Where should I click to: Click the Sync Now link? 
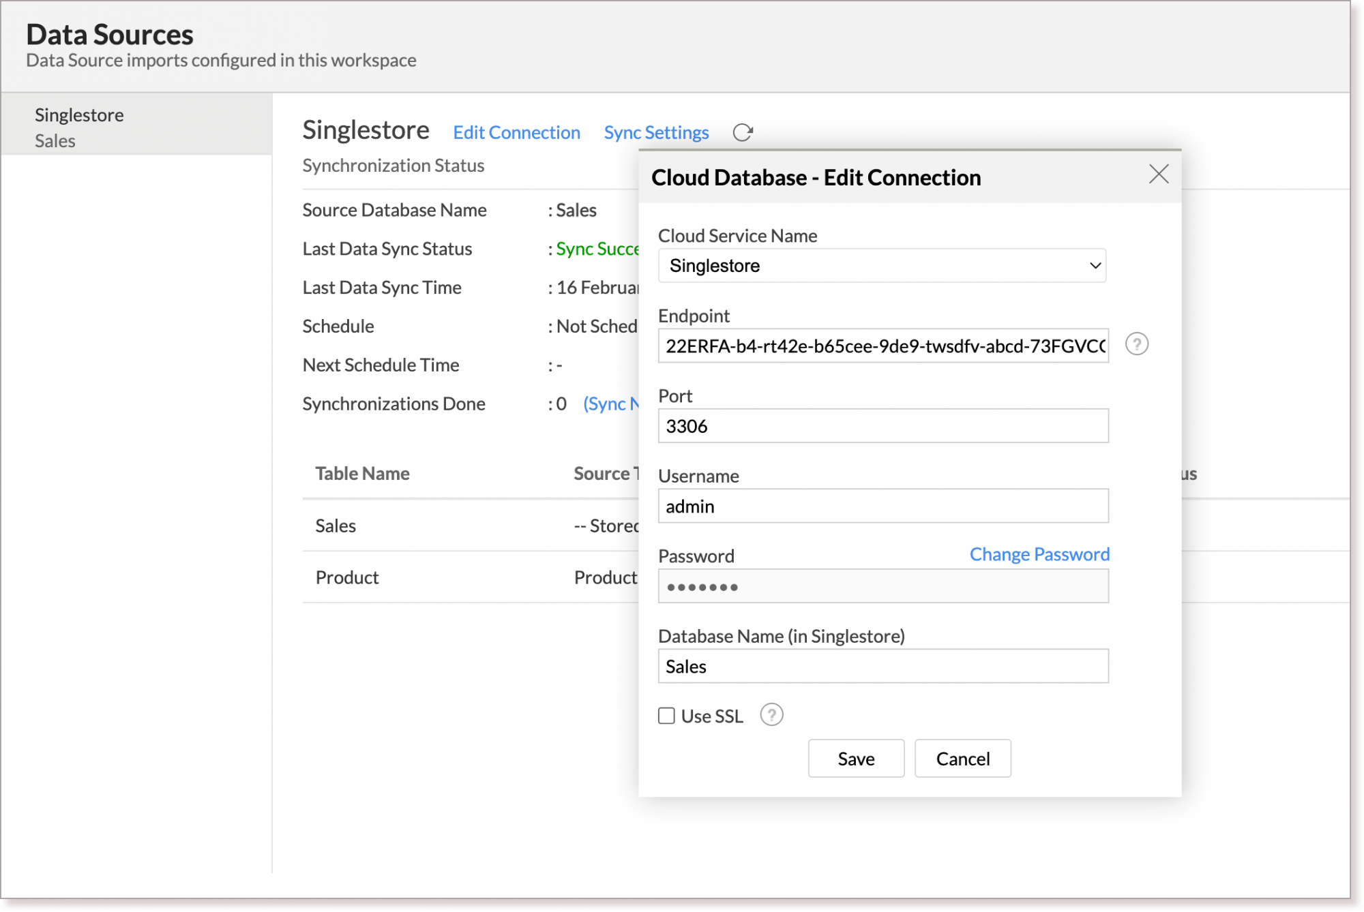coord(612,404)
